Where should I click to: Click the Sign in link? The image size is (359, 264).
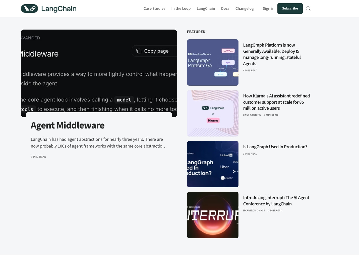269,9
